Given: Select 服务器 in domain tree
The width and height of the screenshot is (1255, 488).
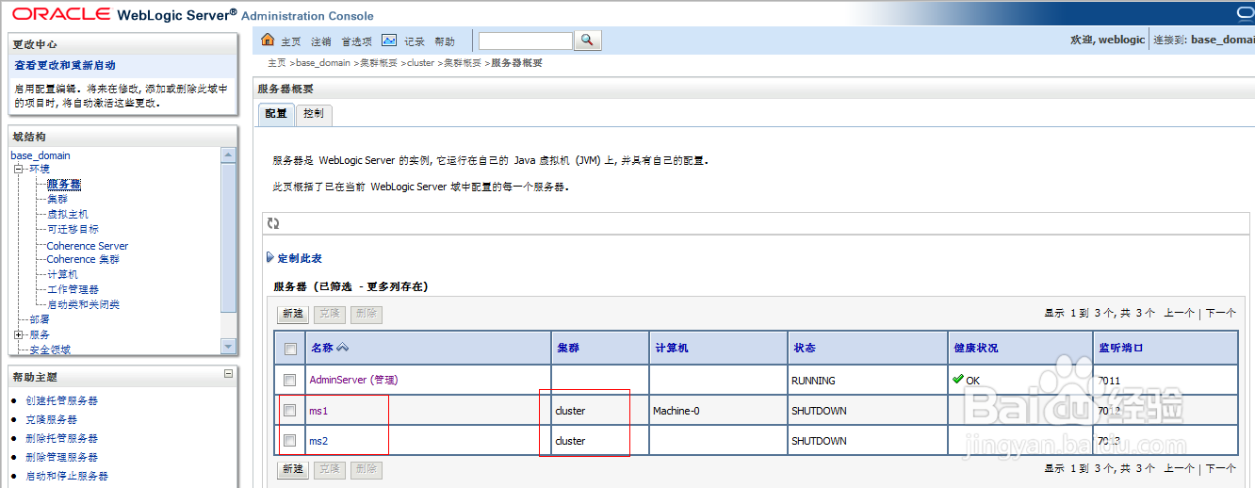Looking at the screenshot, I should [x=64, y=185].
